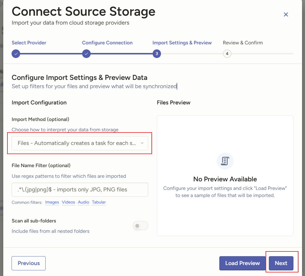The width and height of the screenshot is (305, 276).
Task: Focus the File Name Filter regex field
Action: [80, 190]
